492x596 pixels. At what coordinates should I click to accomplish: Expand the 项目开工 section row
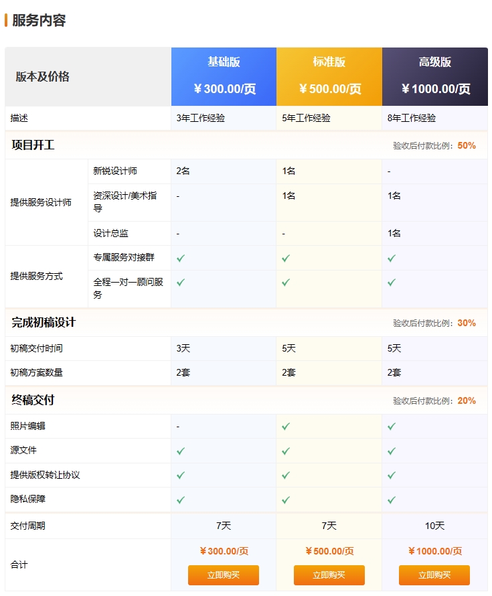[29, 145]
